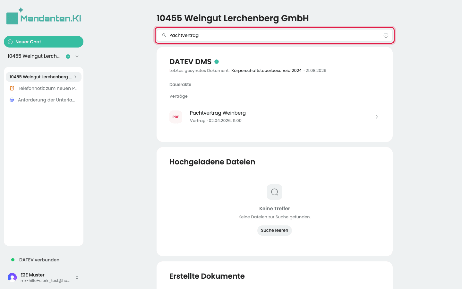Open the Pachtvertrag Weinberg document

click(x=275, y=117)
